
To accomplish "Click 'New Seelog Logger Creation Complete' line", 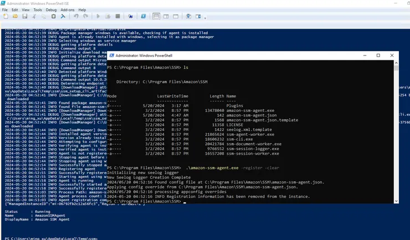I will [x=149, y=177].
